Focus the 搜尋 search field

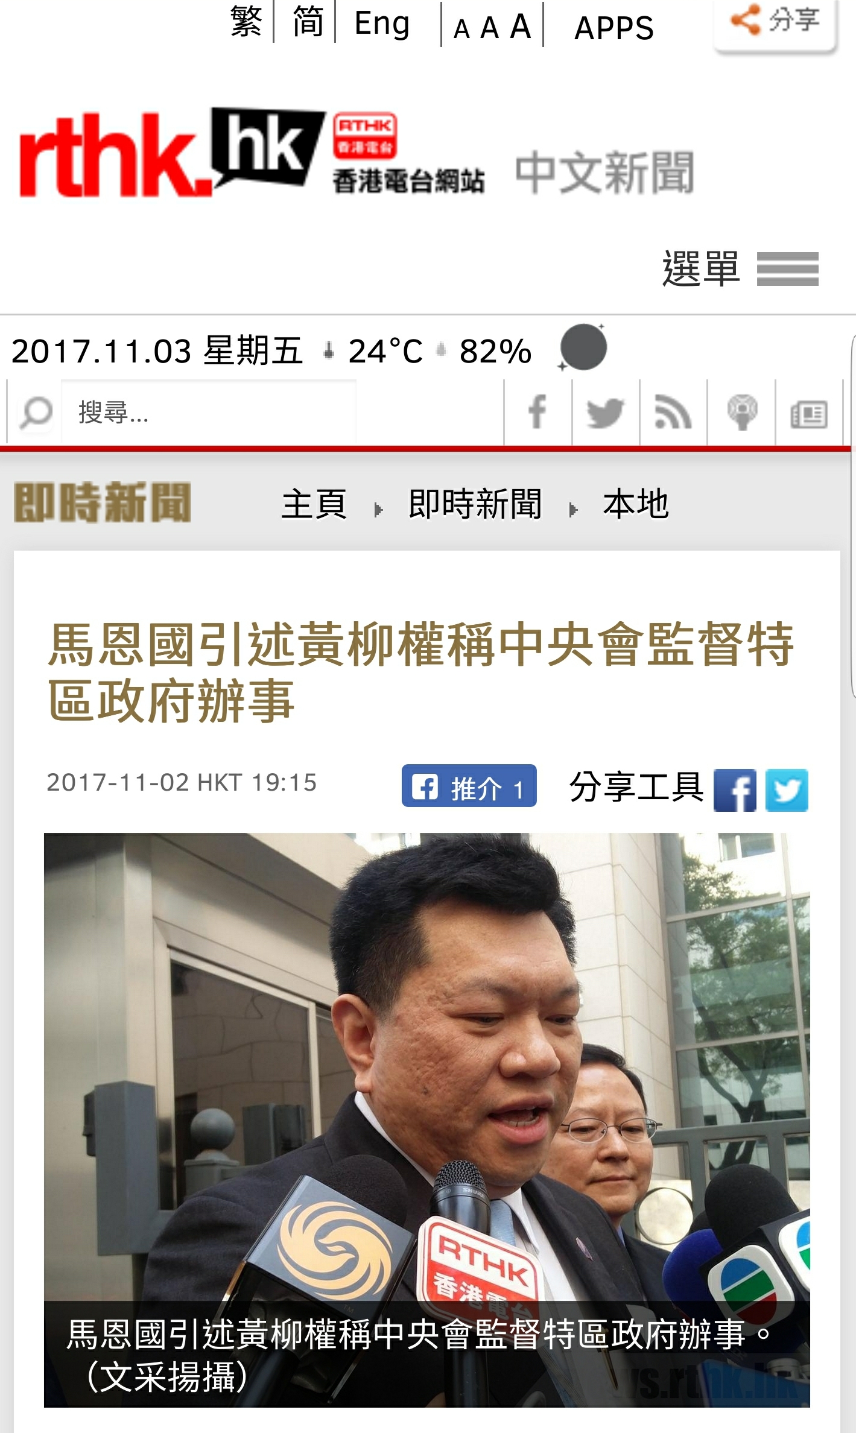pos(209,413)
